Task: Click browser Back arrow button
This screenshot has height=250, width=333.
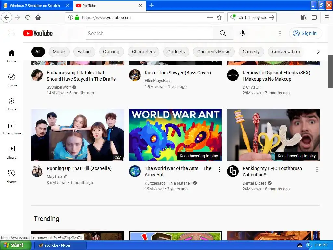Action: [x=7, y=17]
